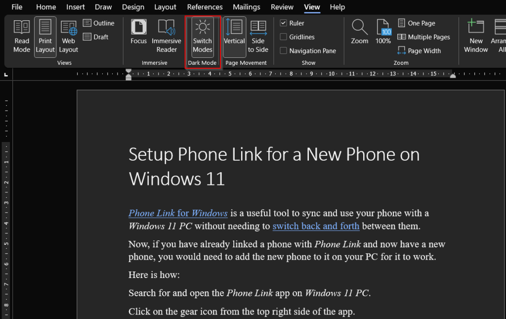
Task: Click the right indent marker on ruler
Action: tap(453, 76)
